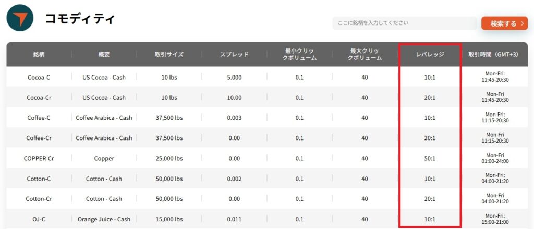Select the Cocoa-C symbol row

point(39,77)
